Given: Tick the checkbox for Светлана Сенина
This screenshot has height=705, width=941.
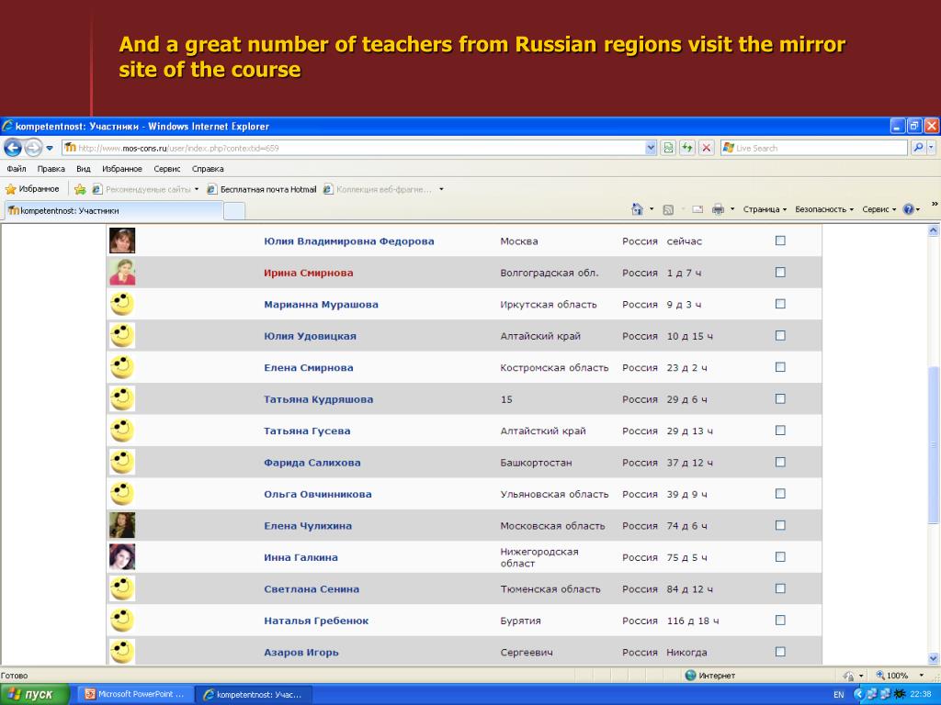Looking at the screenshot, I should click(780, 588).
